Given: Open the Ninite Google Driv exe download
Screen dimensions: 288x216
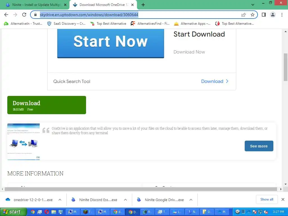Looking at the screenshot, I should 161,200.
